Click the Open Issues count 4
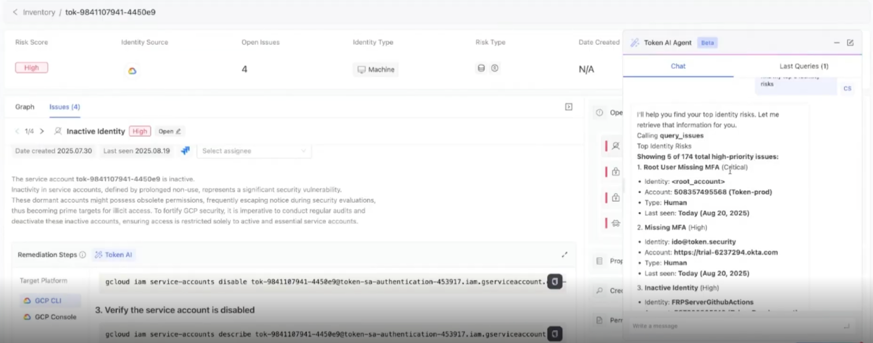873x343 pixels. click(x=244, y=69)
